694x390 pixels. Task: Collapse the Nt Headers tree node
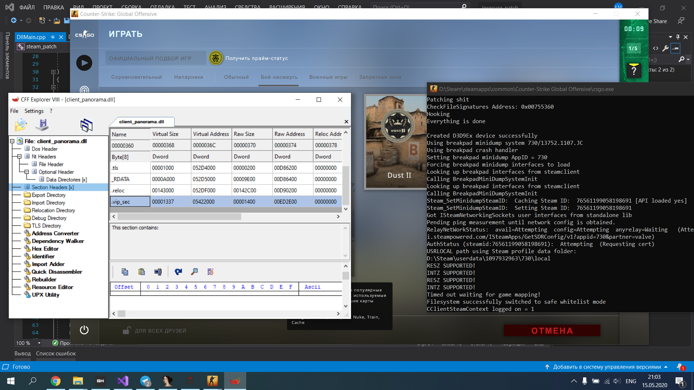[20, 156]
